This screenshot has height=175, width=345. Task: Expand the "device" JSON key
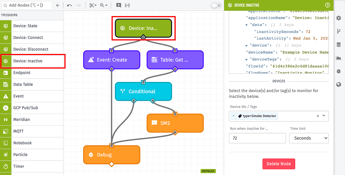click(x=247, y=45)
